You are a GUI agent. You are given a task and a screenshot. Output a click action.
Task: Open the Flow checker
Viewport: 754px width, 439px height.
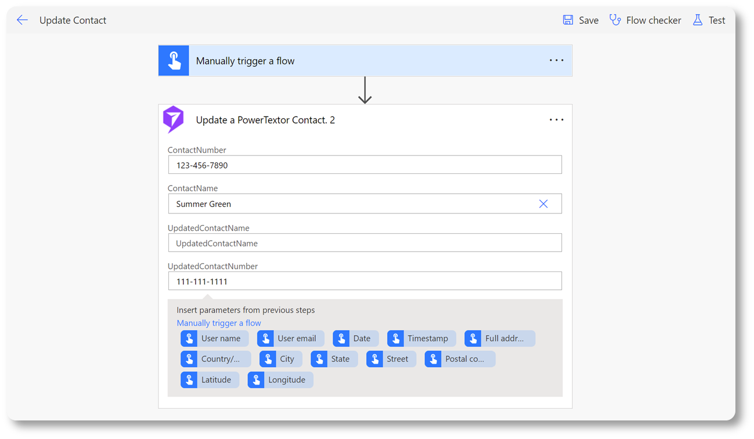pos(645,20)
